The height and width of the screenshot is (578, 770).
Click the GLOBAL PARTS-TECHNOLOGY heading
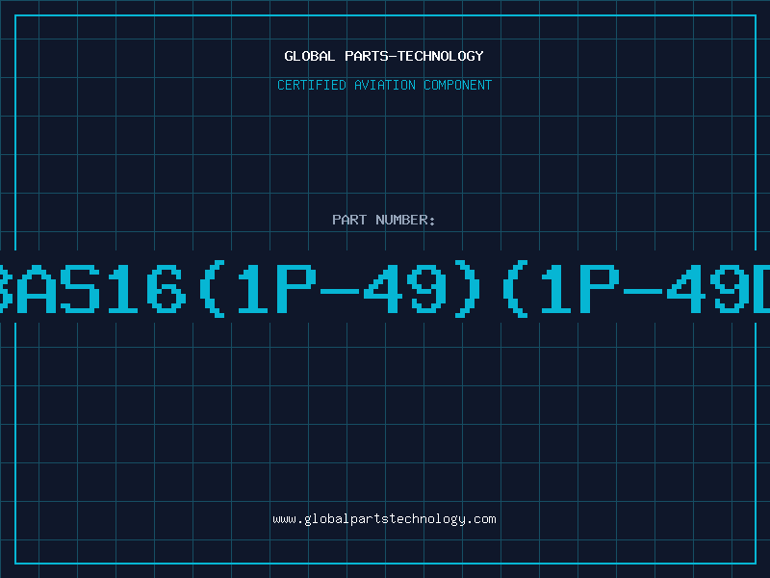(384, 56)
